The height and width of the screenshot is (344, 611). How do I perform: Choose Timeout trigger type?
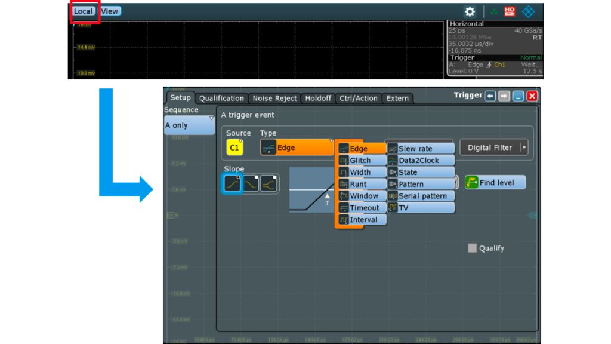pyautogui.click(x=362, y=207)
